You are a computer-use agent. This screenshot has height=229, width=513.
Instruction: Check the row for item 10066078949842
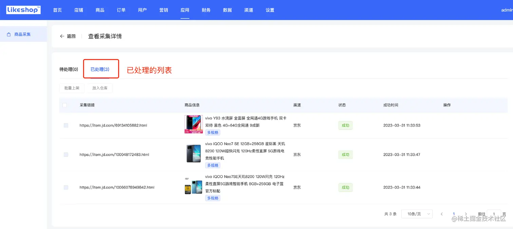pyautogui.click(x=66, y=187)
